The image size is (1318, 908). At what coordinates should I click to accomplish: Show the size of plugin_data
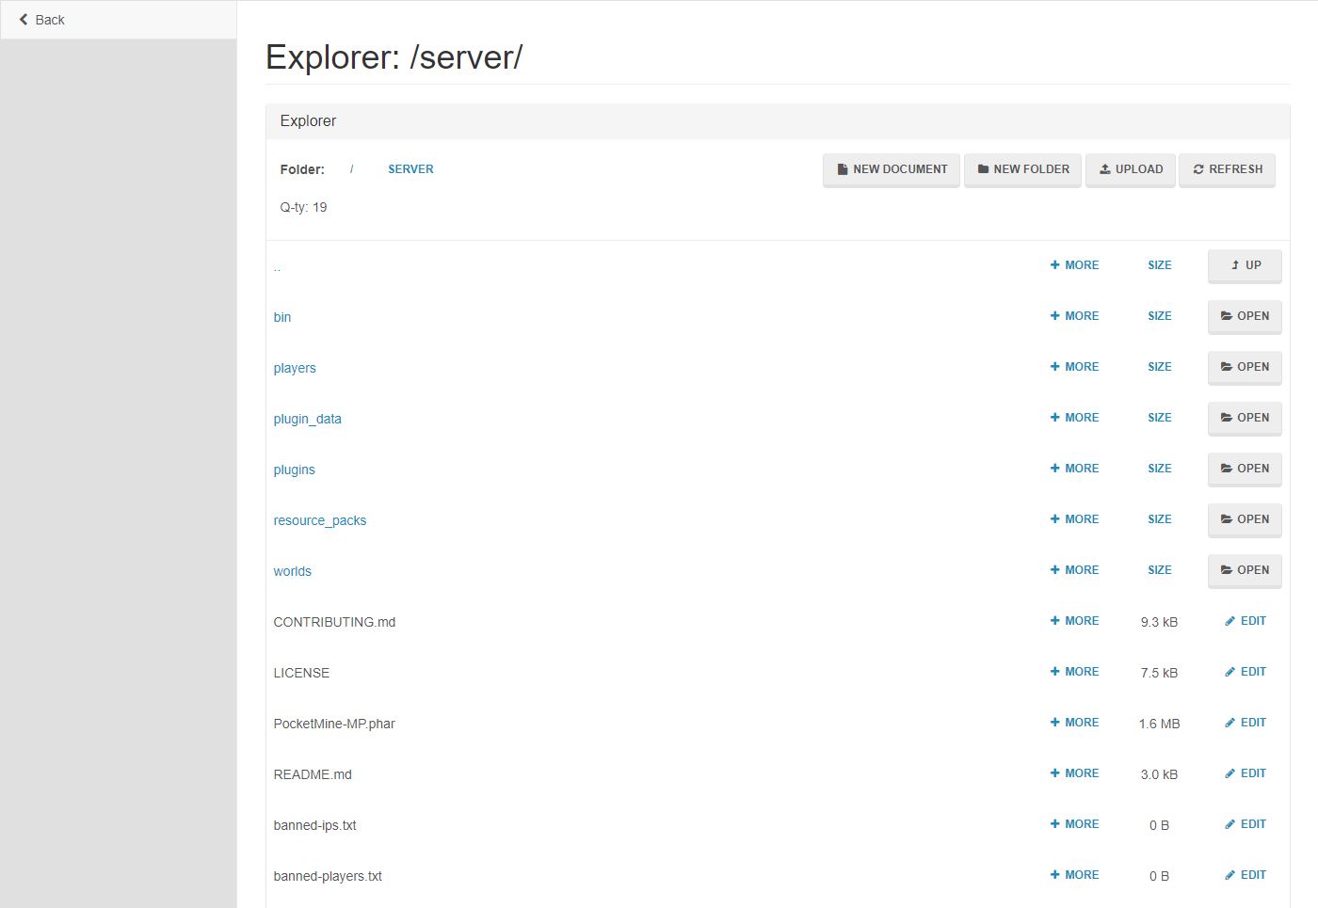[x=1159, y=417]
